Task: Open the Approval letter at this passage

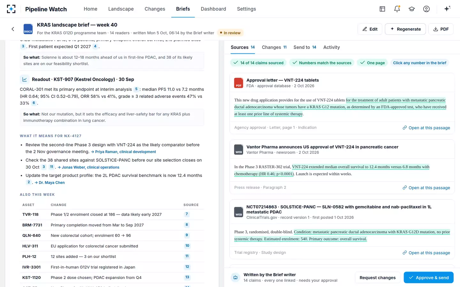Action: coord(426,128)
